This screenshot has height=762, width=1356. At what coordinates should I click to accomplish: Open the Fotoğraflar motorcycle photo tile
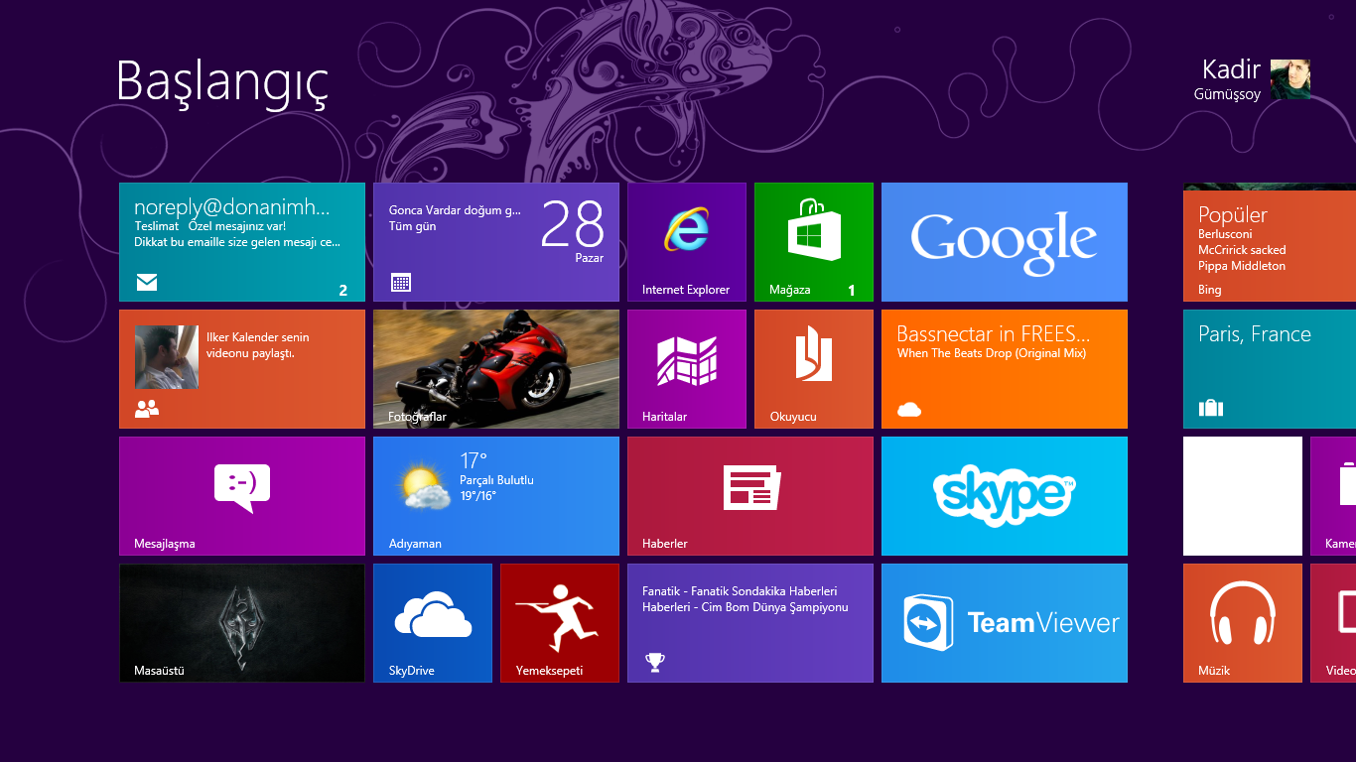(x=496, y=369)
